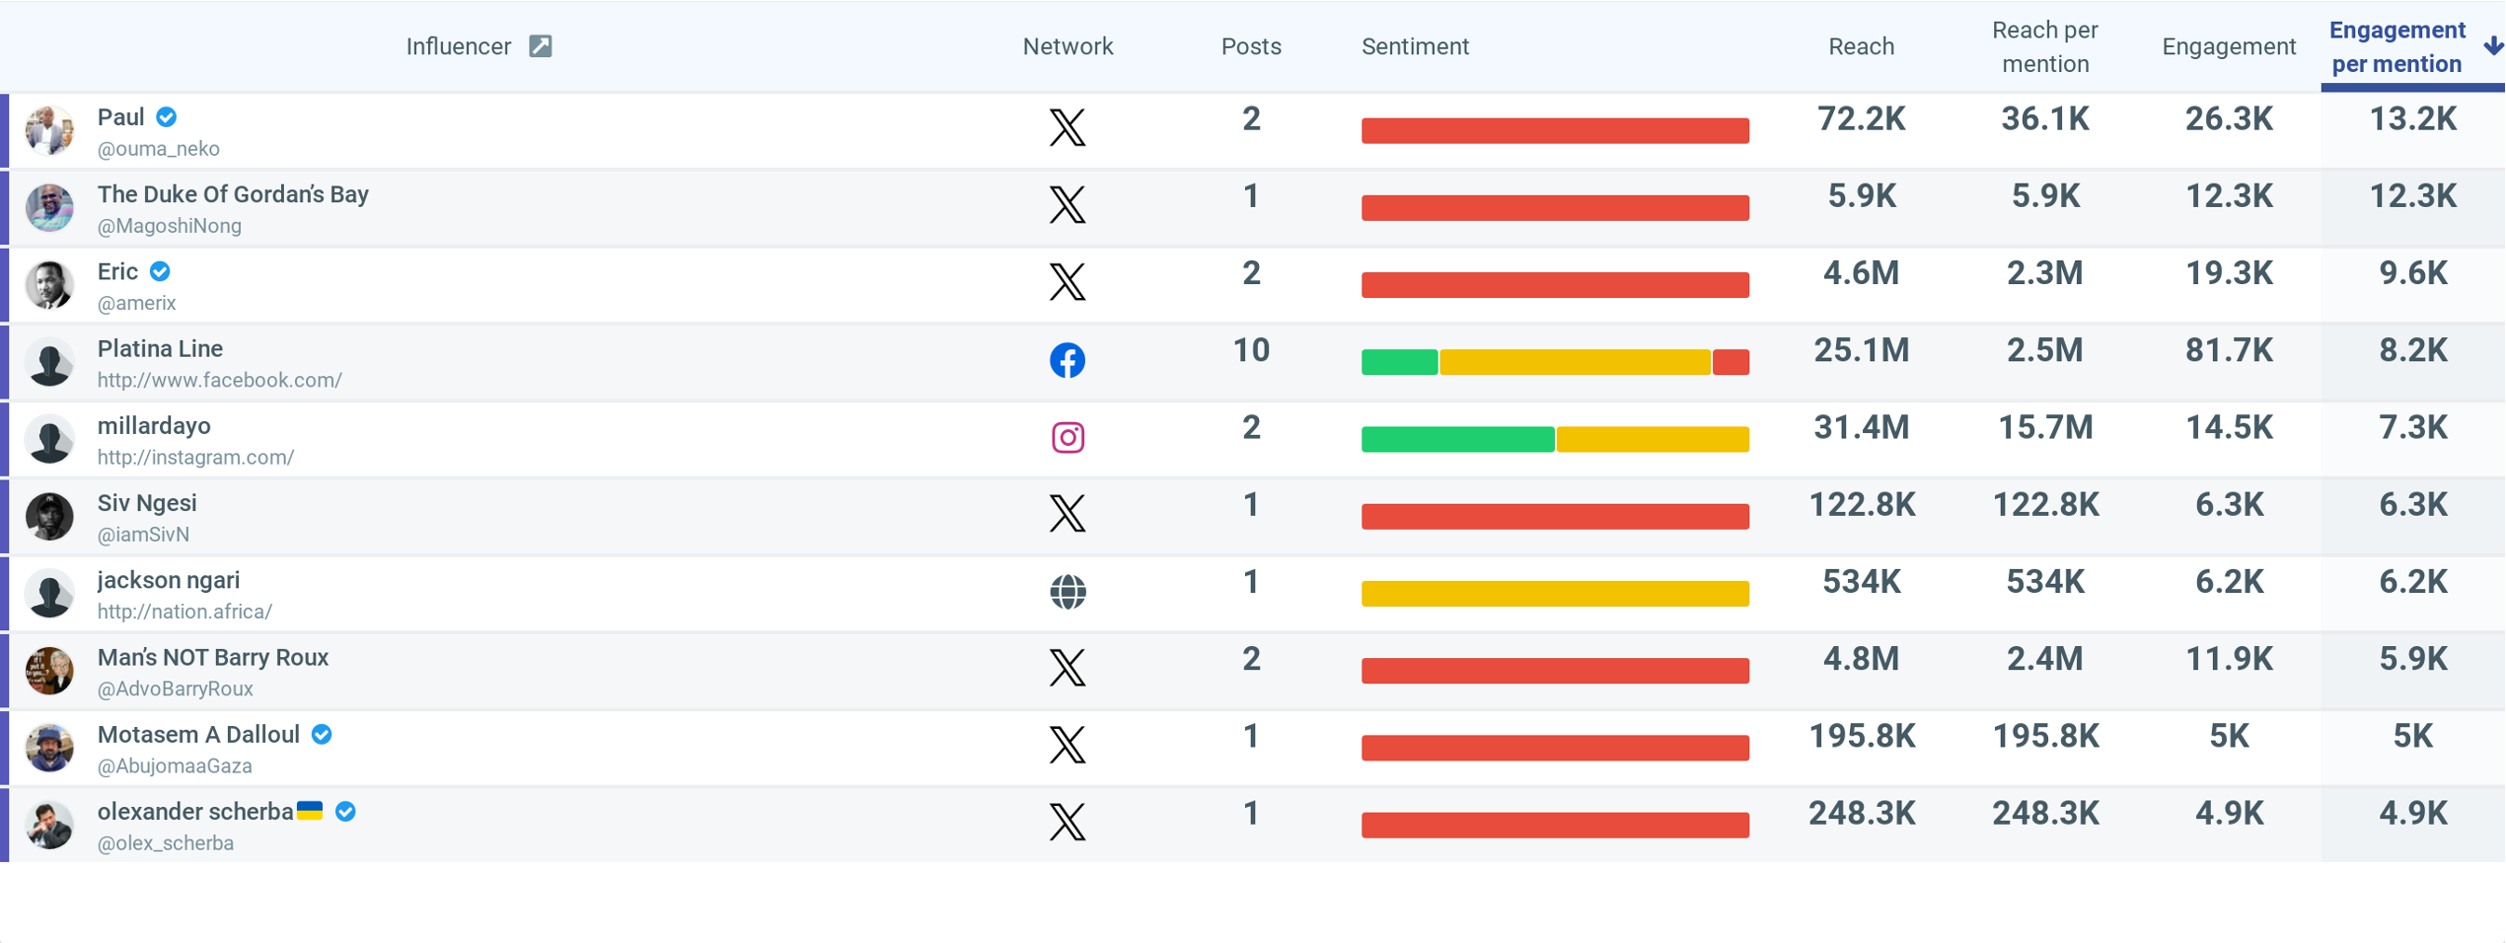Click verified badge beside Motasem A Dalloul
2506x943 pixels.
pos(322,735)
